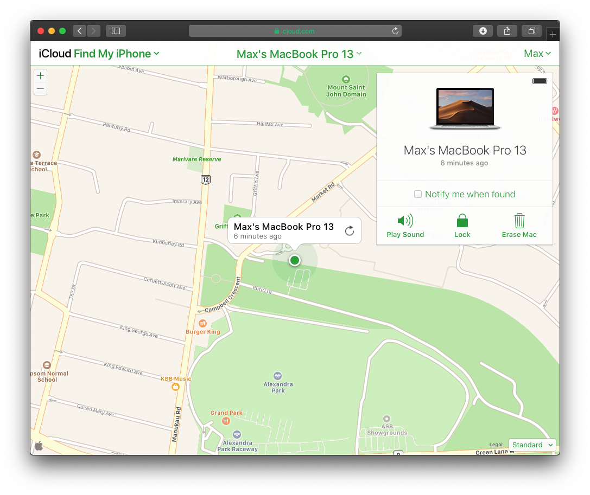This screenshot has height=495, width=590.
Task: Open the Find My iPhone app dropdown
Action: [x=117, y=54]
